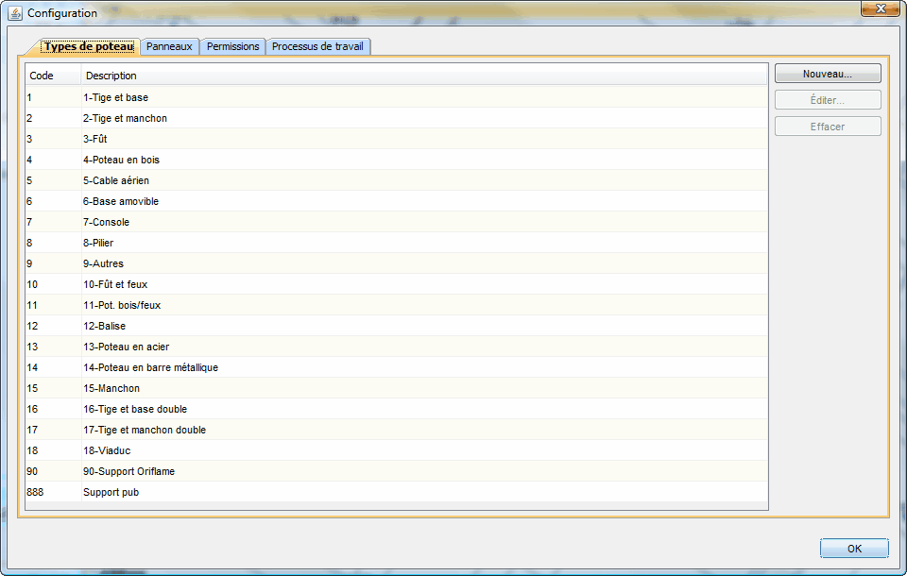Switch to the Panneaux tab

click(169, 46)
